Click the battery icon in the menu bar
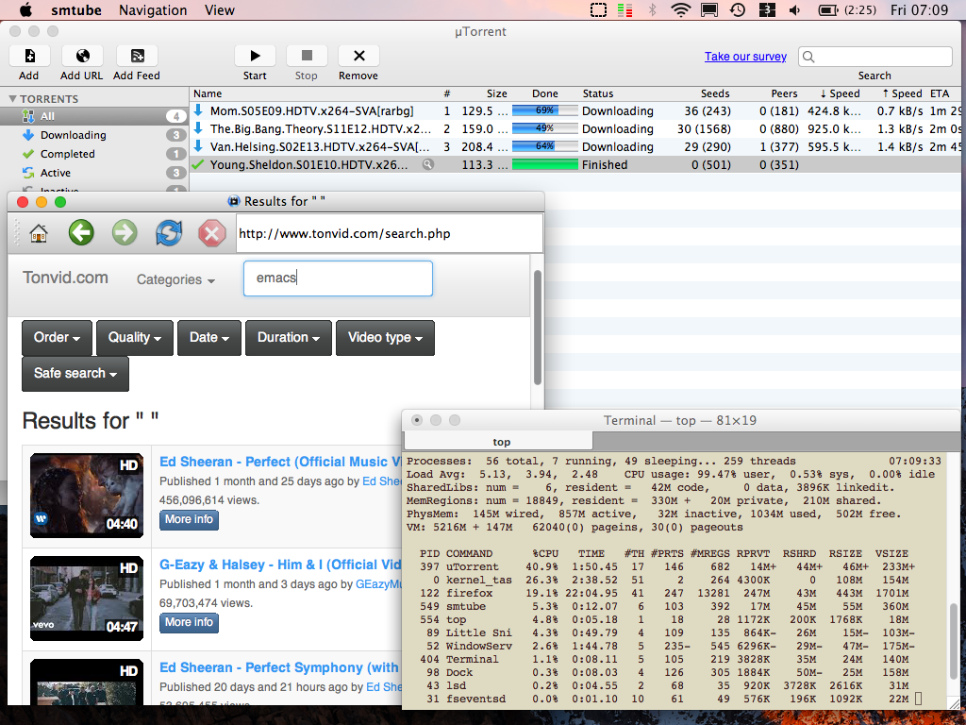 827,9
